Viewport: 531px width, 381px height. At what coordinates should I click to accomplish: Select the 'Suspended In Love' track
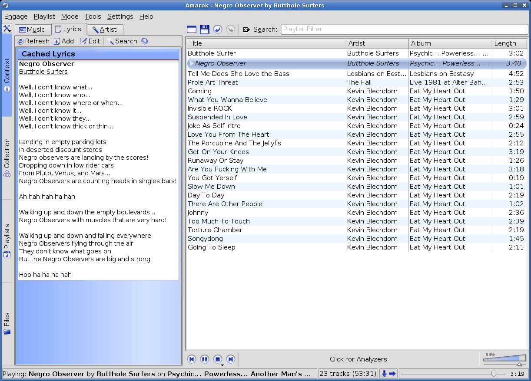(x=356, y=117)
